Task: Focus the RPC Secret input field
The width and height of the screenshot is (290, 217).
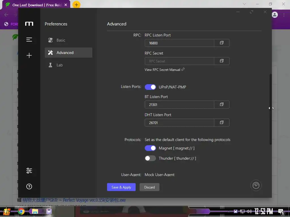Action: tap(179, 61)
